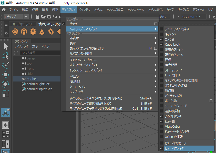This screenshot has height=153, width=216.
Task: Save the scene with the floppy disk icon
Action: coord(49,17)
